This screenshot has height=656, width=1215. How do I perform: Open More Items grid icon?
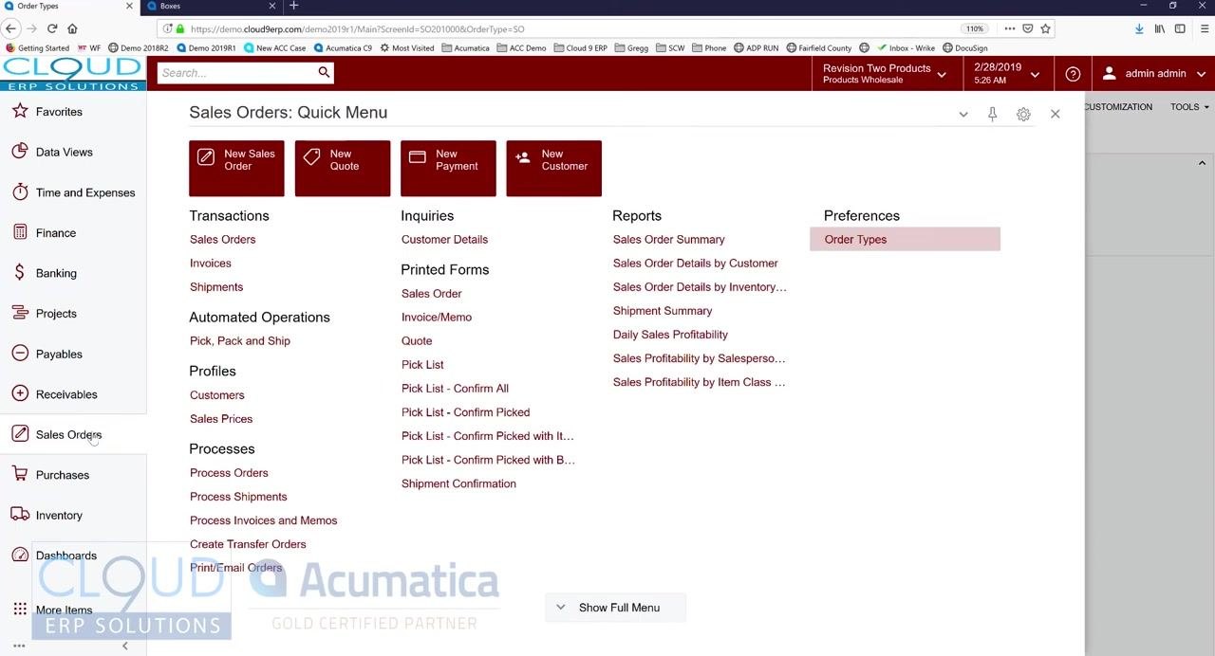click(20, 610)
